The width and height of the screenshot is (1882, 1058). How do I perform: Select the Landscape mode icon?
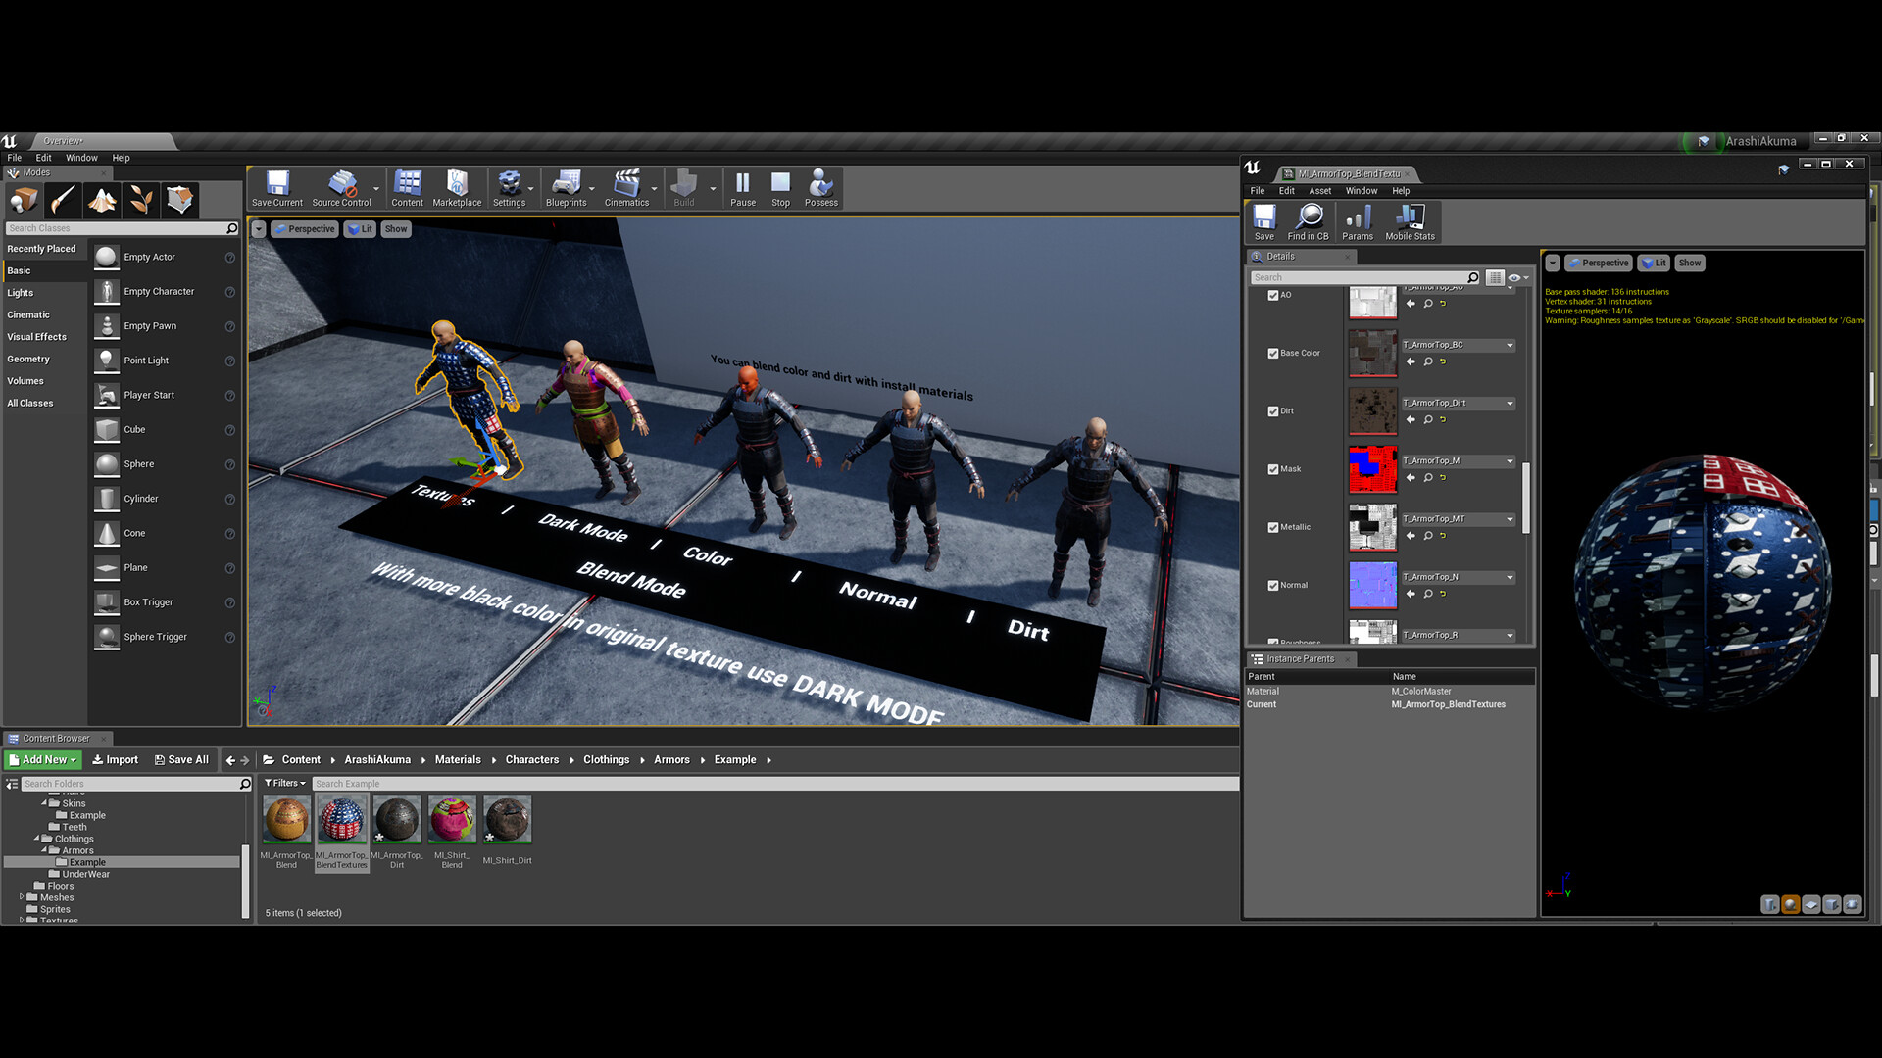102,201
